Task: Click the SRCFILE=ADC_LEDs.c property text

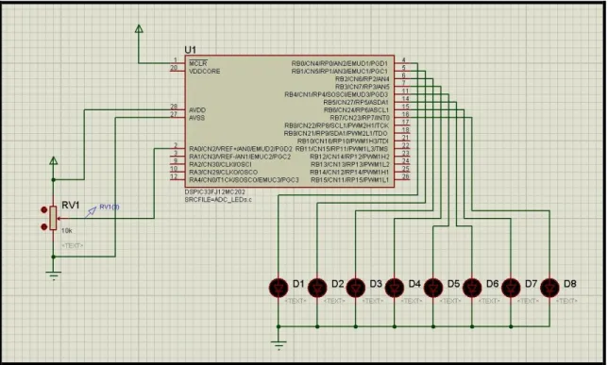Action: [218, 200]
